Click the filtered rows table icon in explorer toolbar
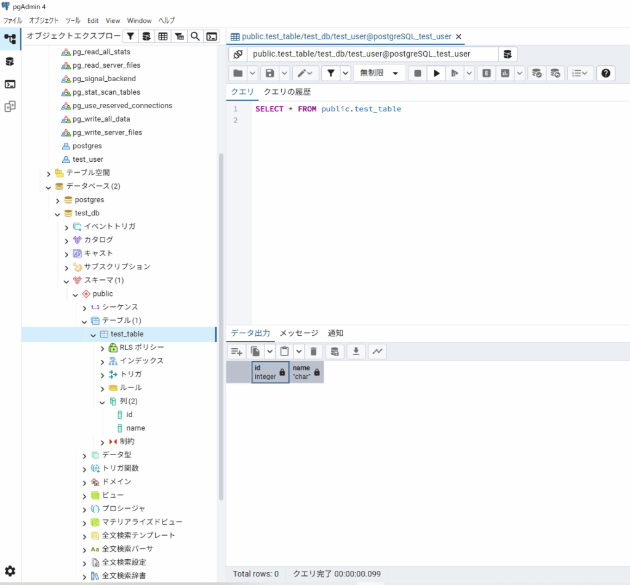630x585 pixels. click(x=179, y=36)
